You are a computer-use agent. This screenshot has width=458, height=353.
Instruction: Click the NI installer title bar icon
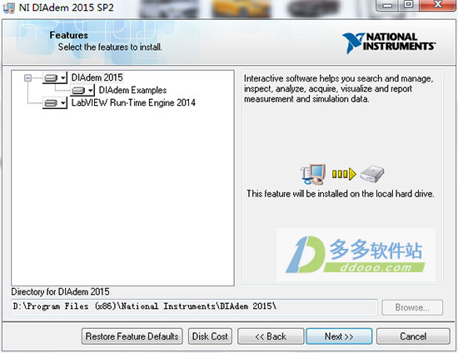tap(8, 7)
